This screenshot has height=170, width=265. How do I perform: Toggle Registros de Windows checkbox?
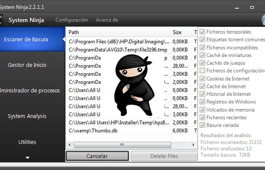202,102
